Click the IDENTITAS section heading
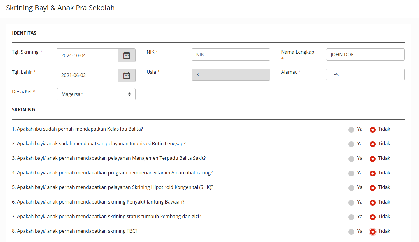The width and height of the screenshot is (419, 242). pos(24,33)
